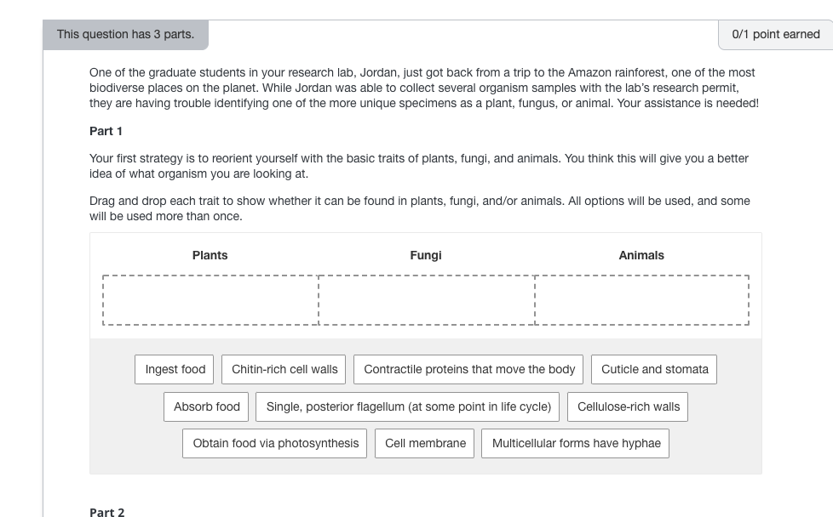Click the Animals column header
The image size is (833, 517).
point(641,255)
